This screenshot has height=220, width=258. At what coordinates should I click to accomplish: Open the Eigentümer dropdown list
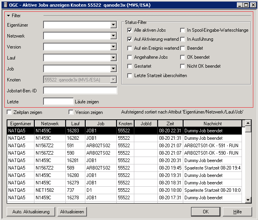[x=113, y=25]
